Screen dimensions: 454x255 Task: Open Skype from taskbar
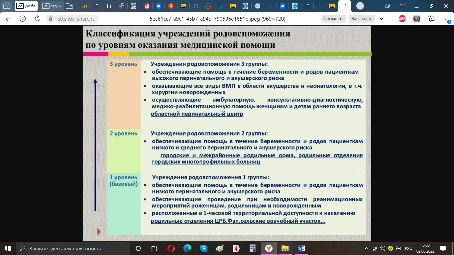[x=204, y=248]
